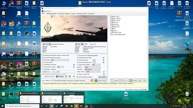
Task: Click the help icon beside the CPU core count option
Action: click(103, 60)
